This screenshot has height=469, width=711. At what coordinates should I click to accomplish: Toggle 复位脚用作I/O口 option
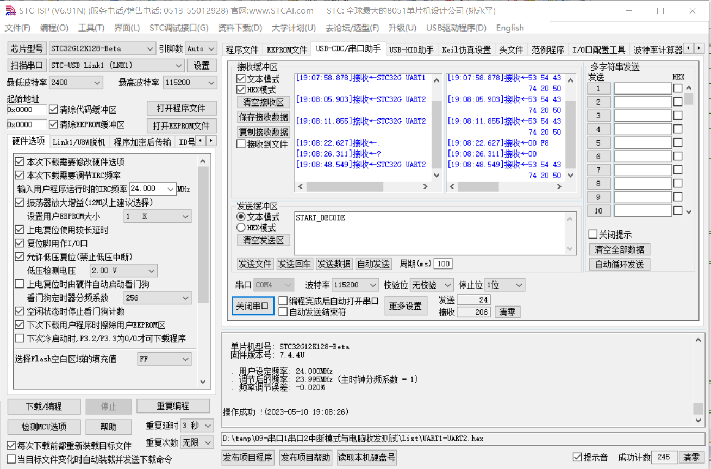pos(20,243)
